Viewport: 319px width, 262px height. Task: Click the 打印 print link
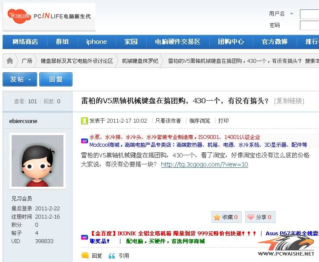(223, 121)
